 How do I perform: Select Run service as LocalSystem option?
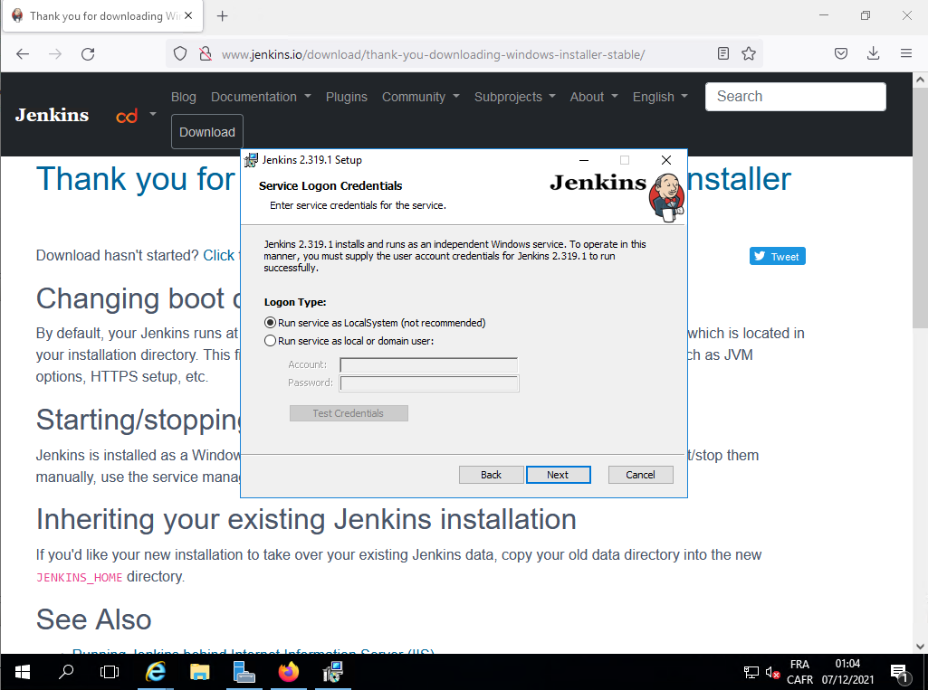pos(270,323)
